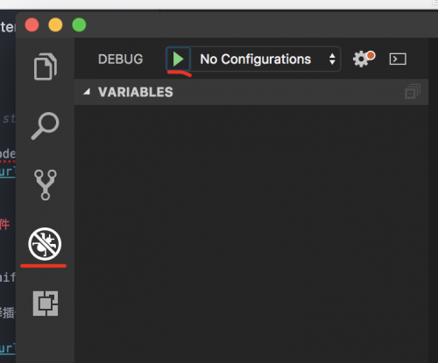
Task: Open the Search magnifier view
Action: pyautogui.click(x=46, y=126)
